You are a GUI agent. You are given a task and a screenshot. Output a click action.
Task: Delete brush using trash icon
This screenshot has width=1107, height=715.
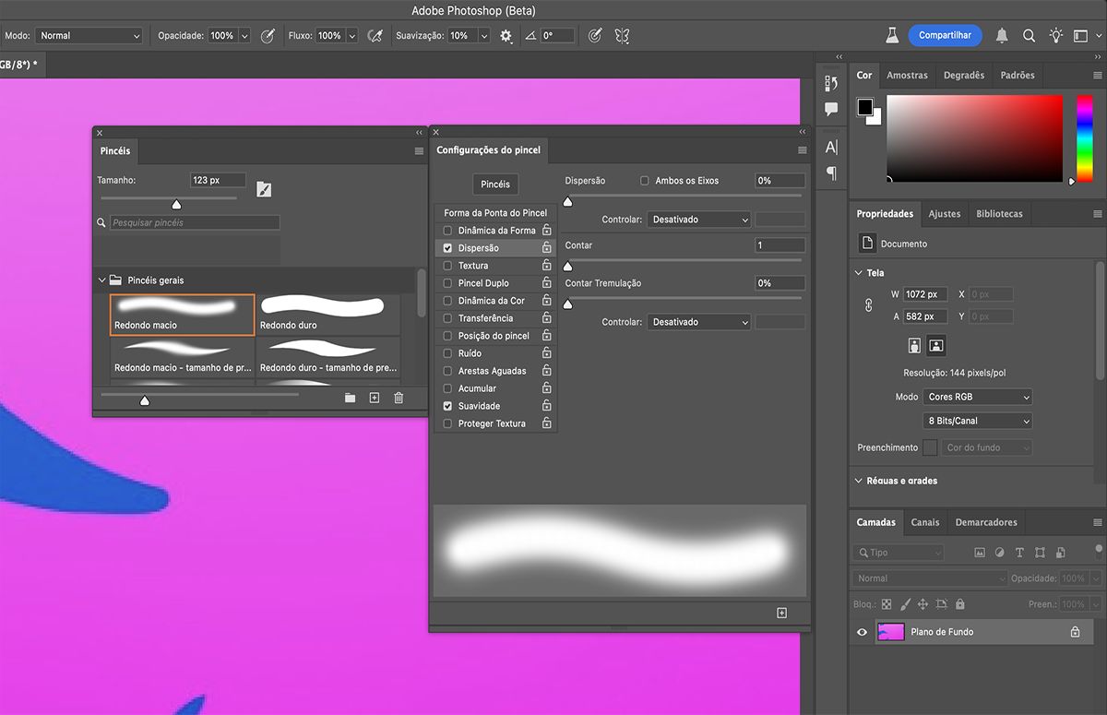click(399, 398)
